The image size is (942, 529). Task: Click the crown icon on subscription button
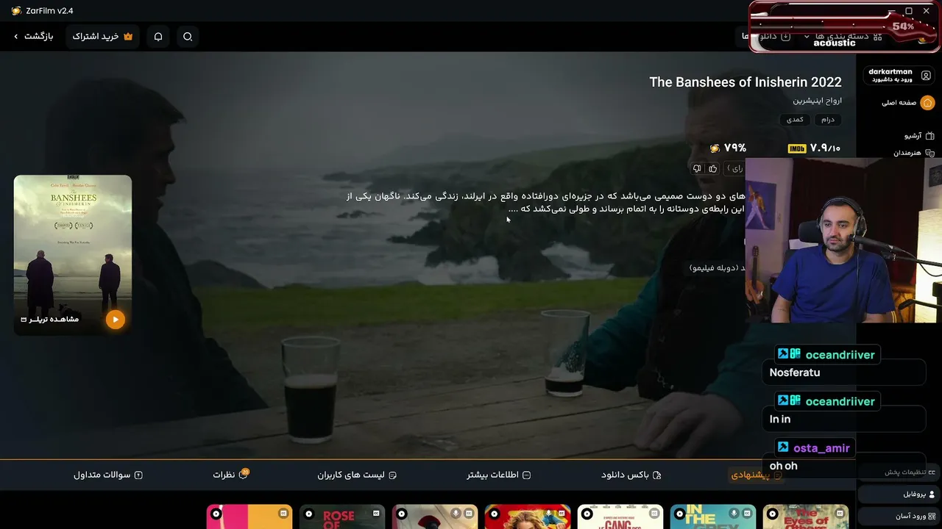click(x=128, y=37)
